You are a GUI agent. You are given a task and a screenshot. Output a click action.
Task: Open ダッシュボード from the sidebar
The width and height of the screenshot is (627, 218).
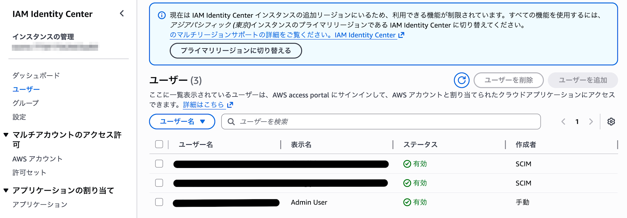pos(35,75)
